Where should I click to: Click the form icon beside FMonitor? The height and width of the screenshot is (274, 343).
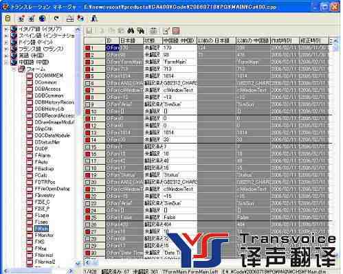point(30,236)
